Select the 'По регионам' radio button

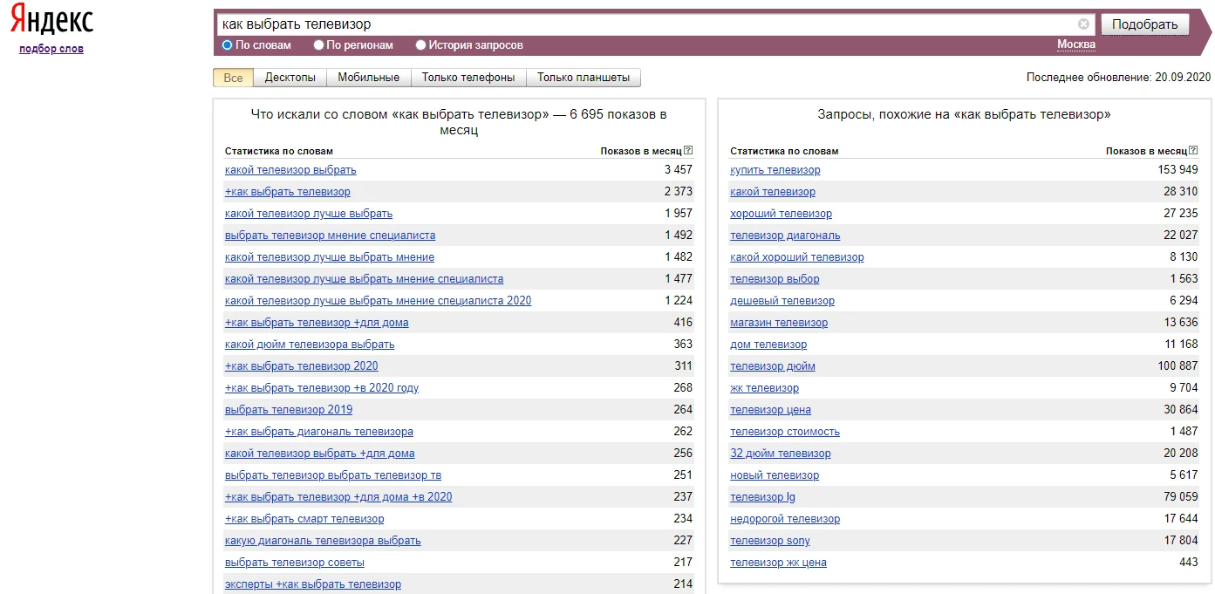tap(319, 45)
